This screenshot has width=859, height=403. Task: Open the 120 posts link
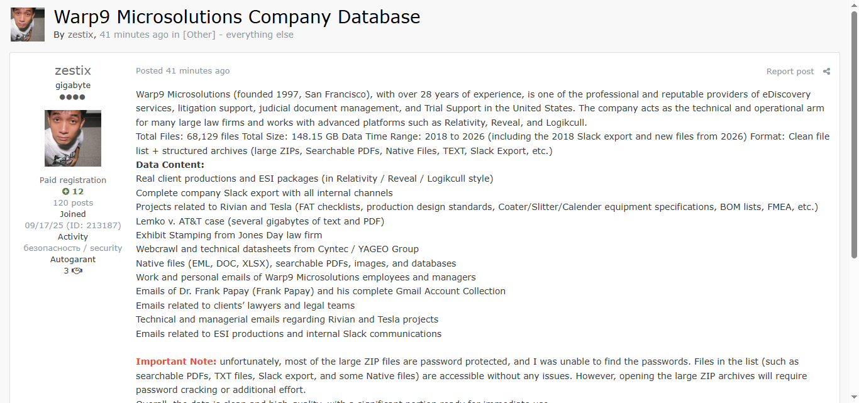pos(73,203)
